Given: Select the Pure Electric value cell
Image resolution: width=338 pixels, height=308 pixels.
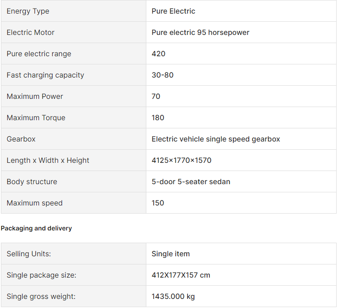Looking at the screenshot, I should [241, 11].
